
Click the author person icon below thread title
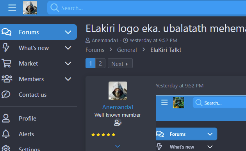88,41
